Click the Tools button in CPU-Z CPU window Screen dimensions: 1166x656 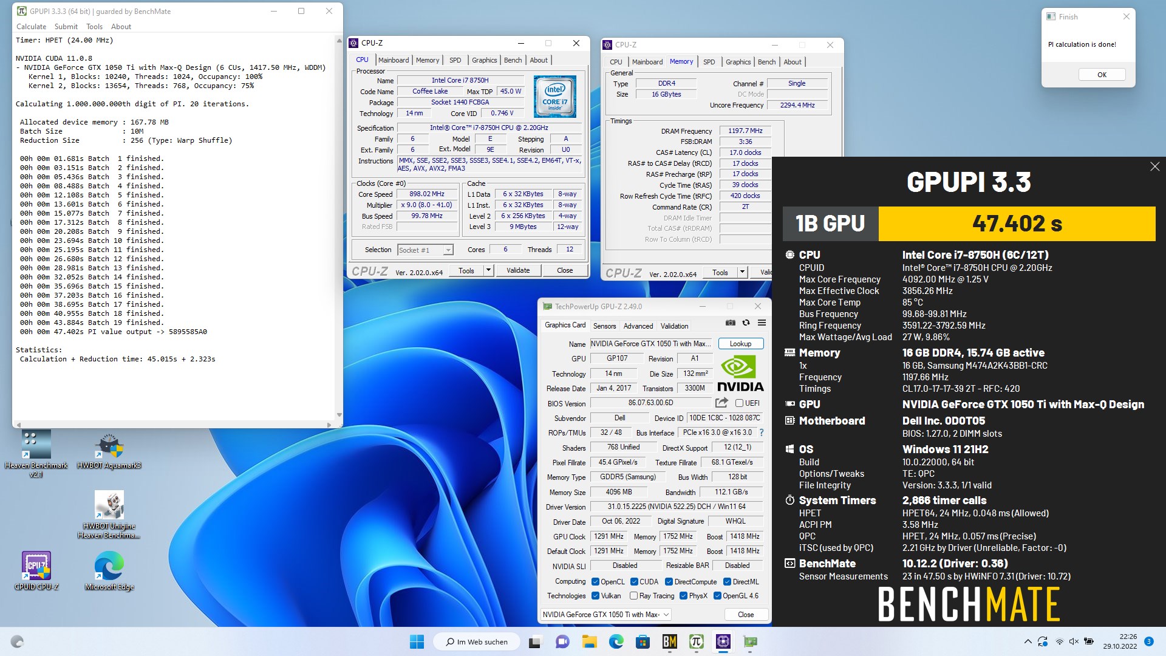tap(466, 270)
